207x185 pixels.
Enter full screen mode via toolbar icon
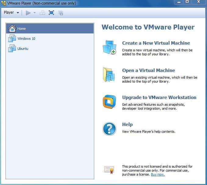(x=51, y=13)
